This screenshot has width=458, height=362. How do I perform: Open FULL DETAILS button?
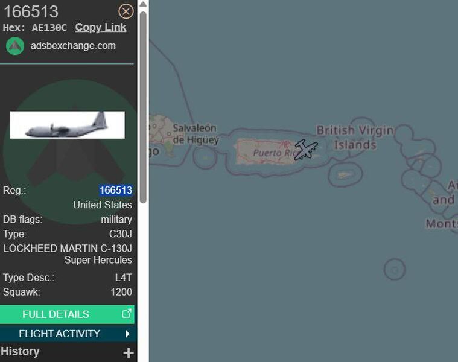point(67,314)
